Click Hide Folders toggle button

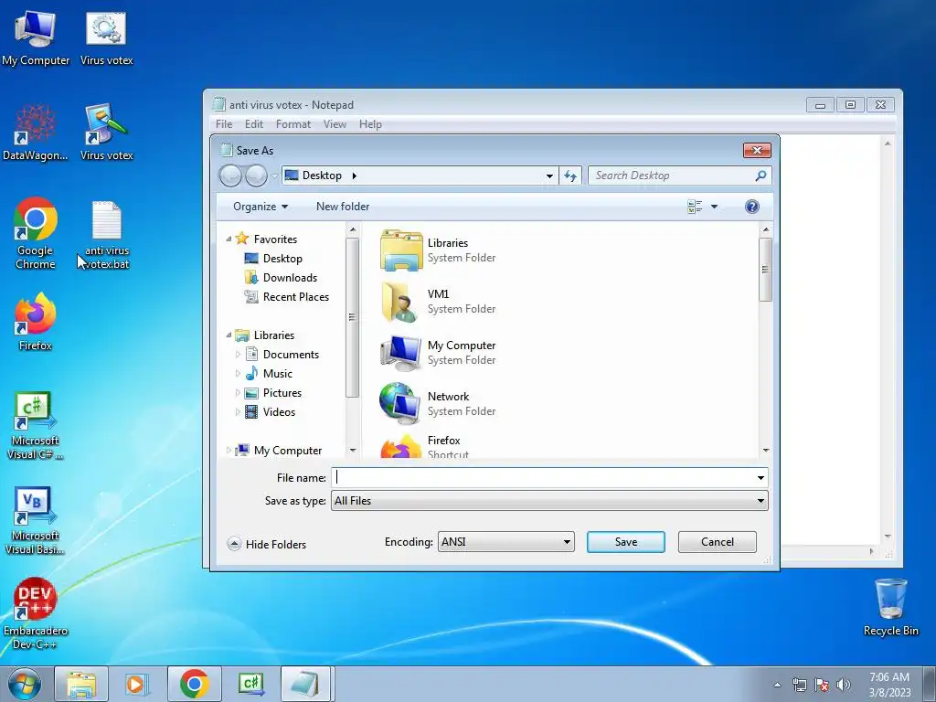pyautogui.click(x=267, y=544)
